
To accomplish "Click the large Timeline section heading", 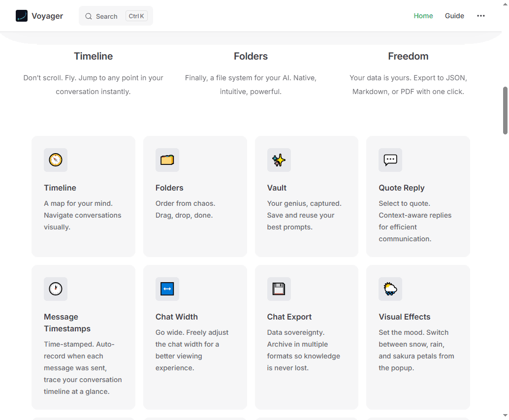I will pos(93,56).
